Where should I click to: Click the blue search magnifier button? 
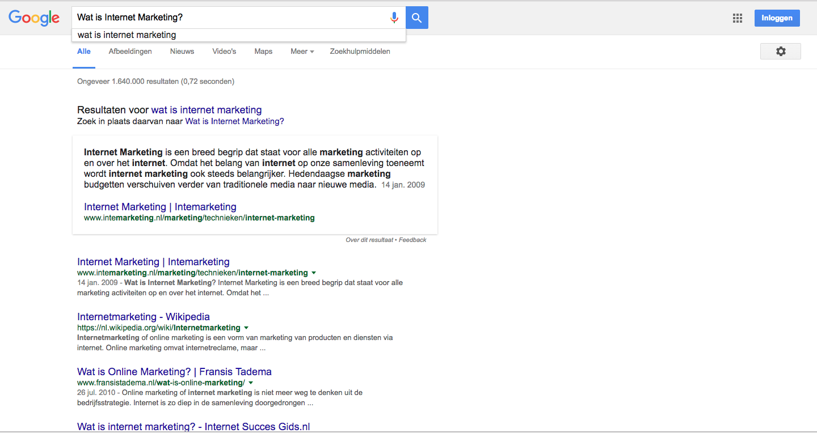click(417, 18)
